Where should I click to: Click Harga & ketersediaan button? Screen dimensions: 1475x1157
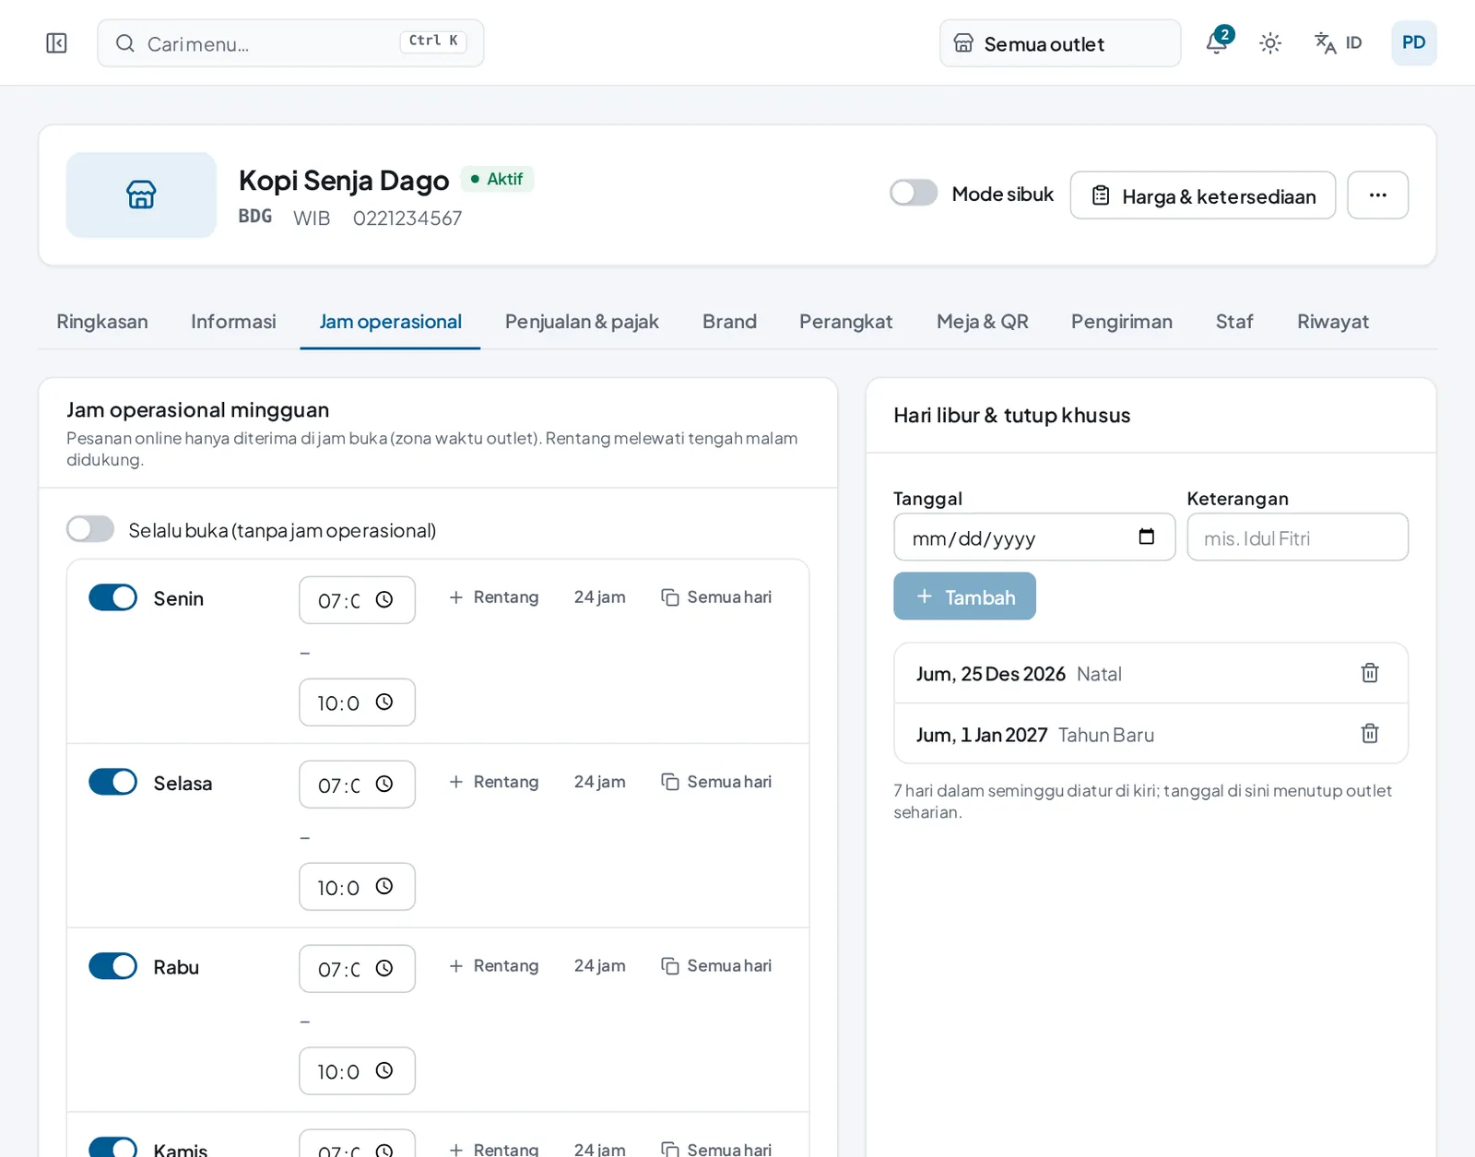tap(1203, 195)
